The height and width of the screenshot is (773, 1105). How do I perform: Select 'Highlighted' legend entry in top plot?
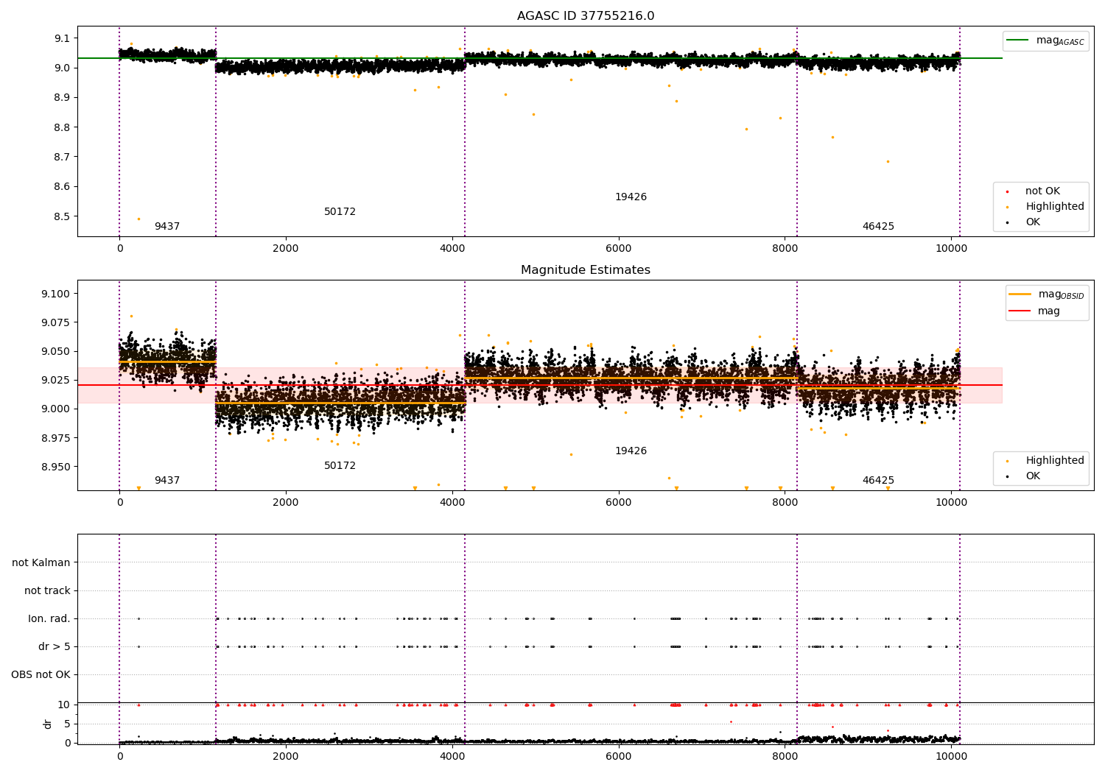point(1055,207)
